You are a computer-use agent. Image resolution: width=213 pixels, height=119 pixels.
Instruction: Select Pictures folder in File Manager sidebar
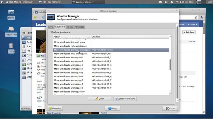pyautogui.click(x=27, y=73)
